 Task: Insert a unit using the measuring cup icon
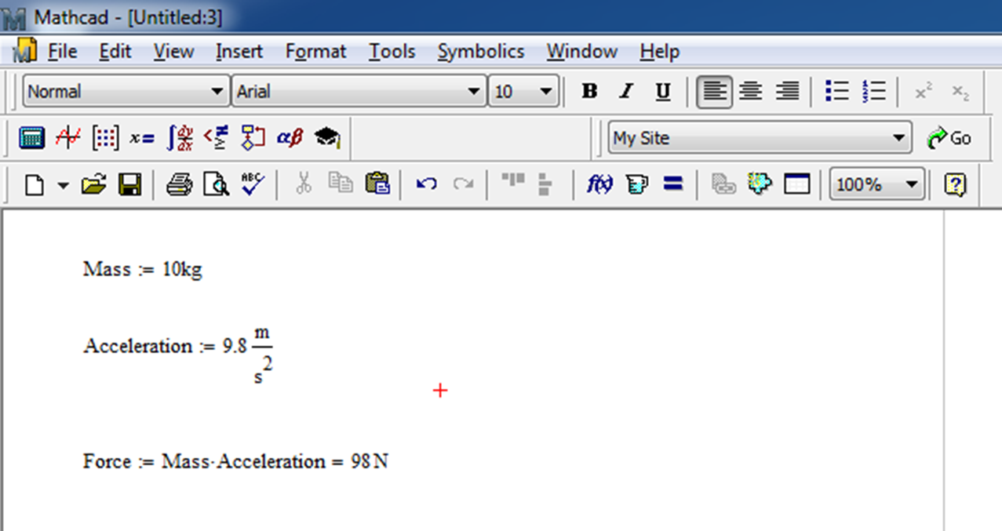pyautogui.click(x=636, y=185)
